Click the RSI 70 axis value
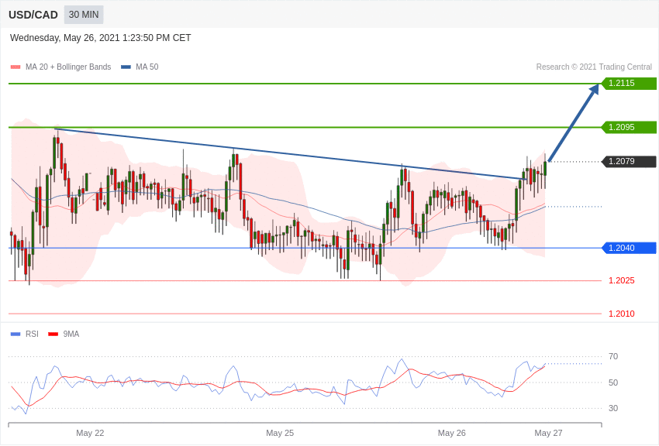Viewport: 659px width, 446px height. 613,357
